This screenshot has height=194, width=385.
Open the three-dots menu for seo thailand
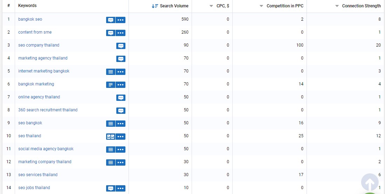coord(120,137)
